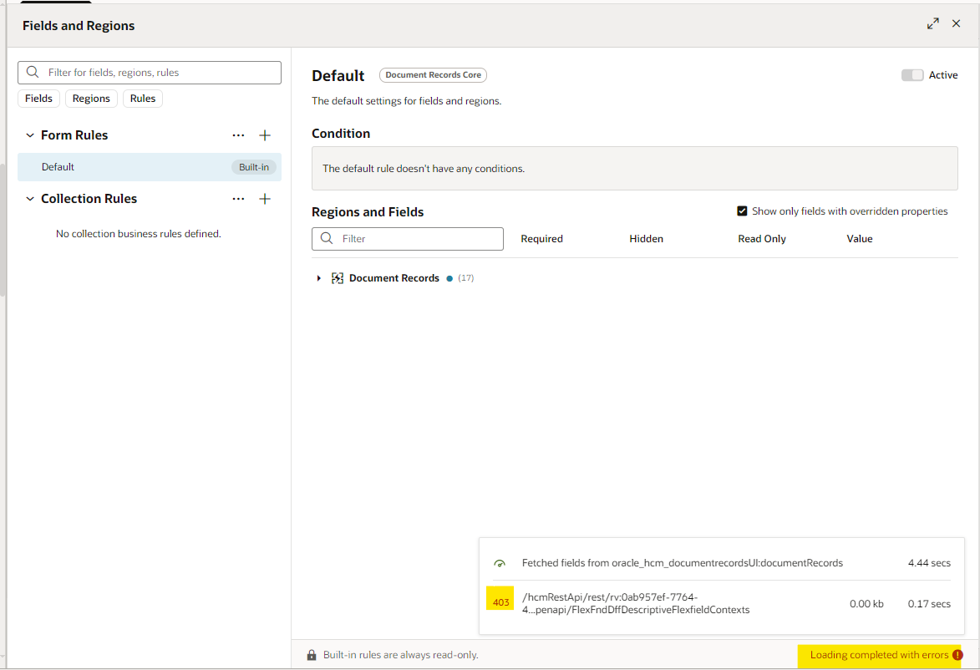Collapse the Collection Rules section
This screenshot has height=670, width=980.
pyautogui.click(x=30, y=198)
